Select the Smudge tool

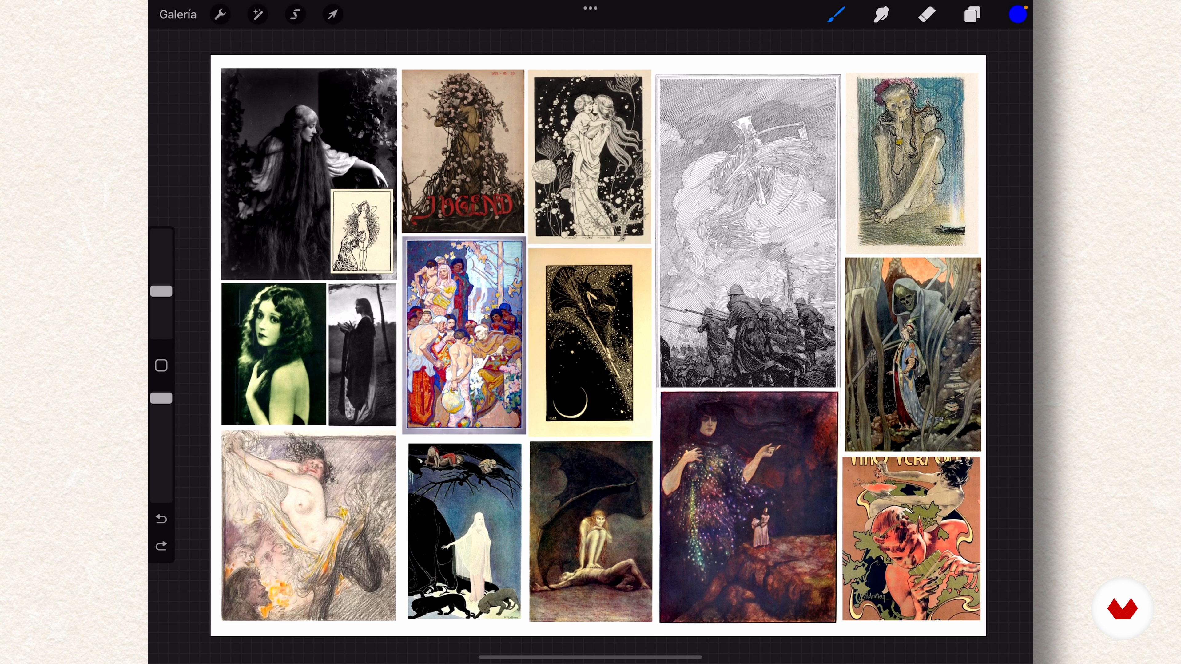point(881,14)
